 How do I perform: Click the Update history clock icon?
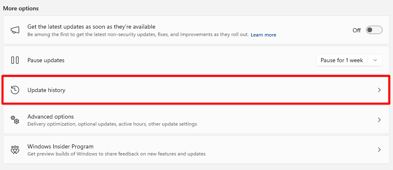[15, 90]
